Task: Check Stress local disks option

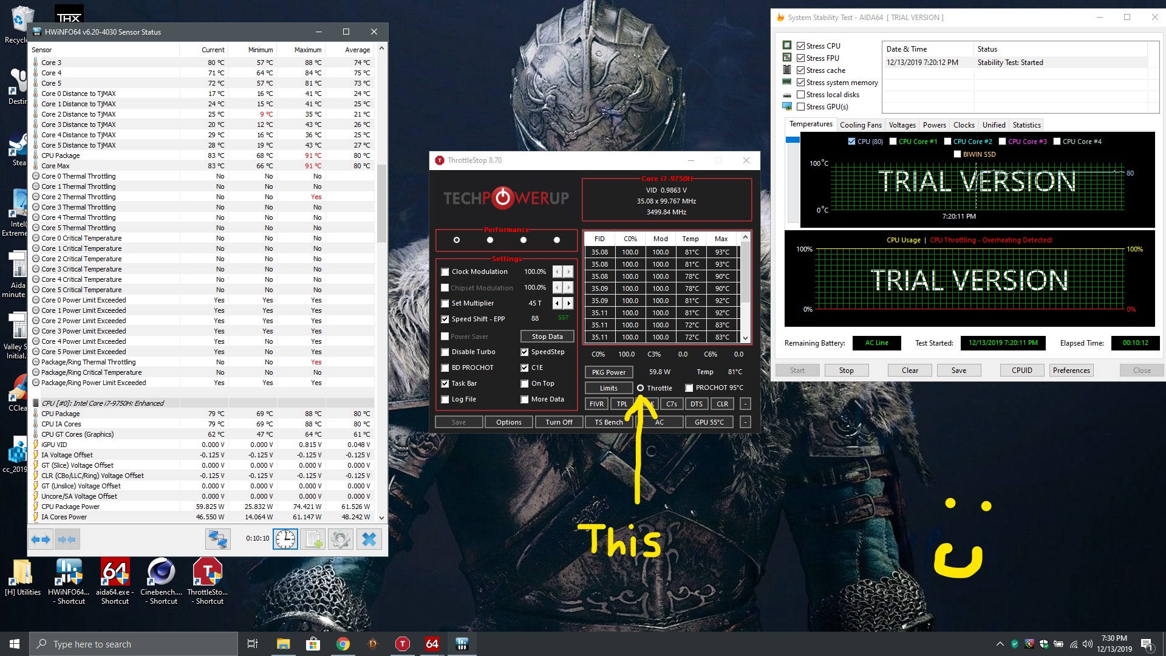Action: pyautogui.click(x=801, y=95)
